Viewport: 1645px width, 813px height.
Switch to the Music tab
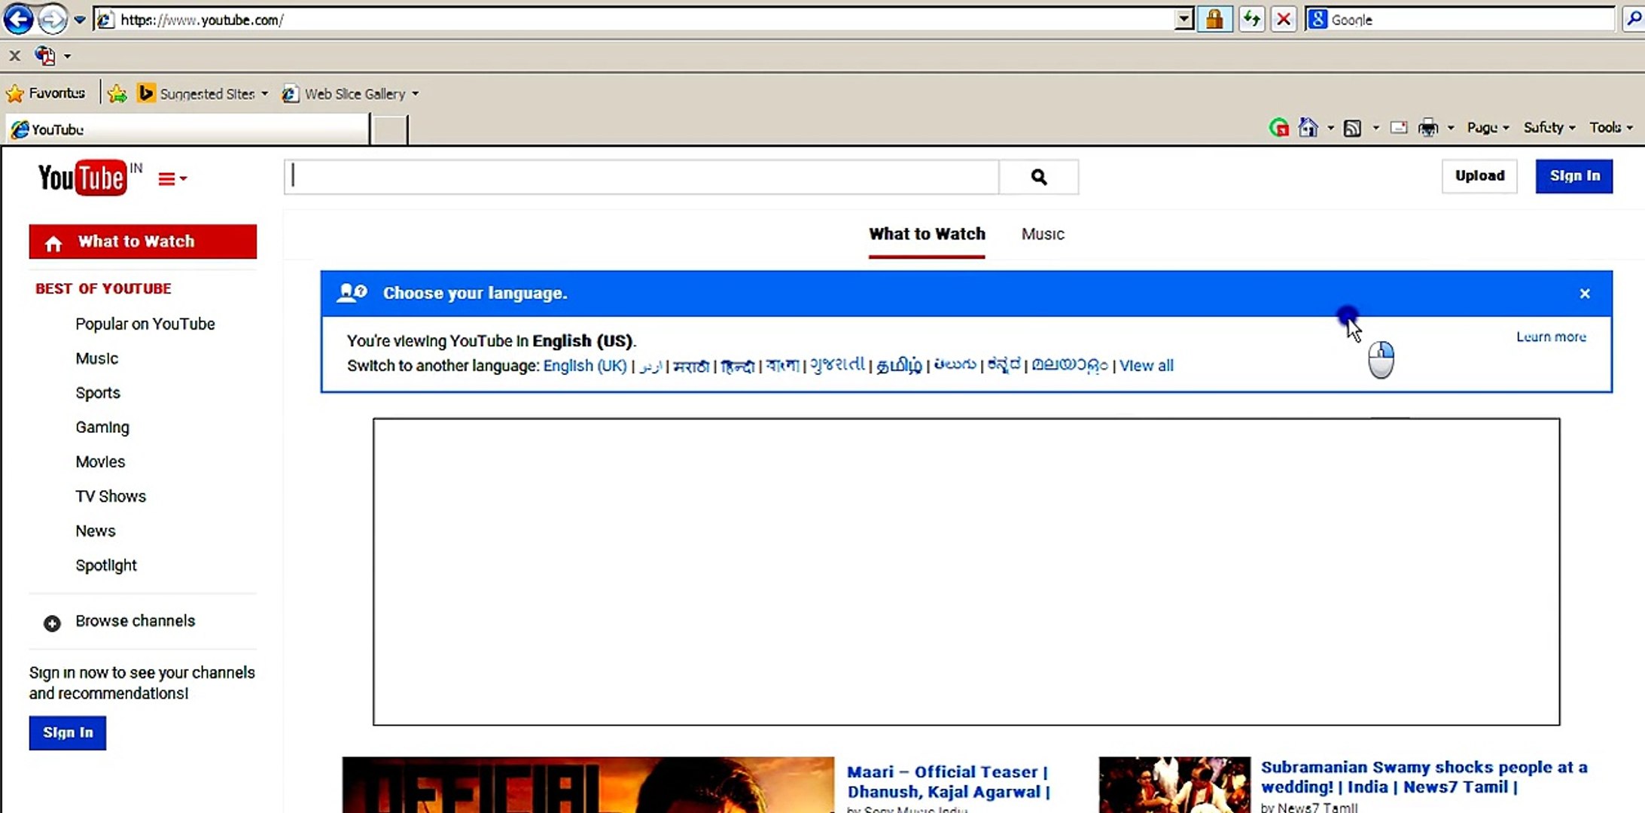[1043, 234]
